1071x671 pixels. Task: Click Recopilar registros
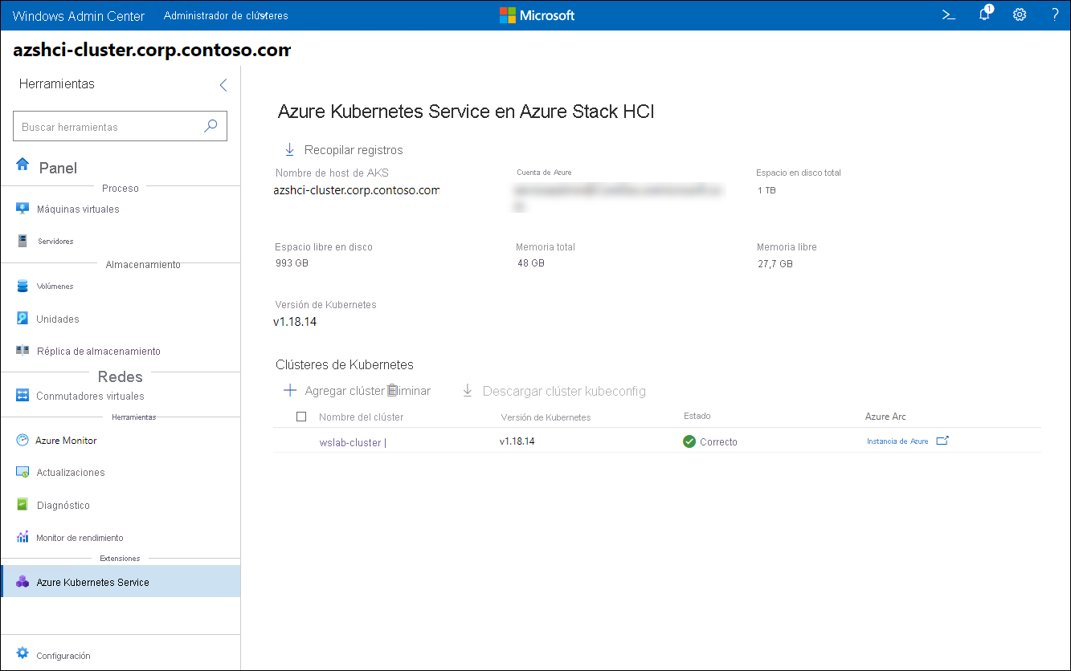click(354, 150)
